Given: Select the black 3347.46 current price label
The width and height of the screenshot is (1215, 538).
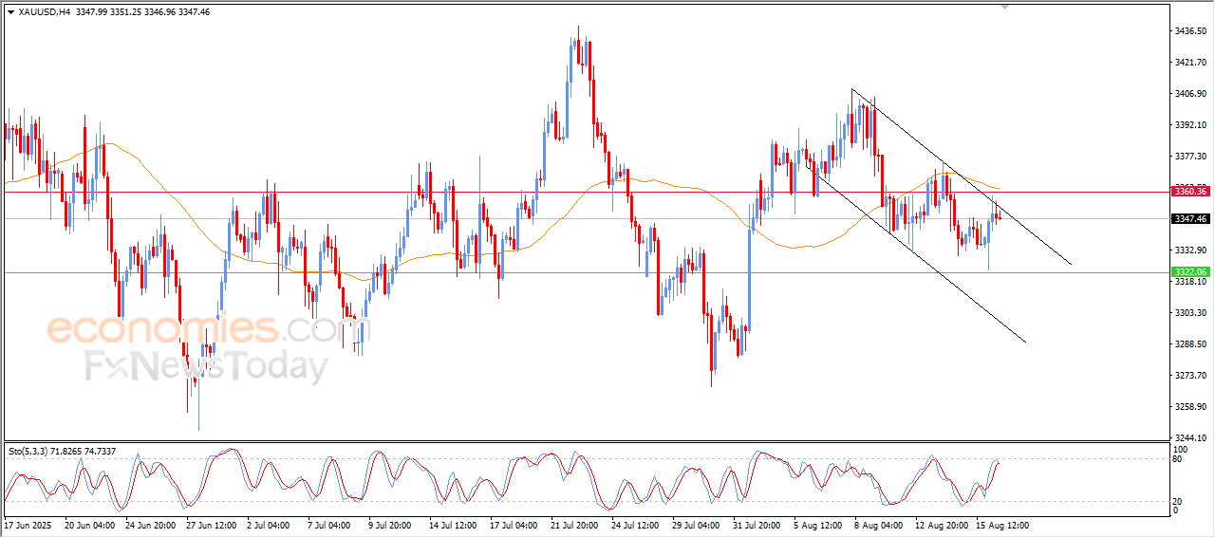Looking at the screenshot, I should coord(1189,219).
